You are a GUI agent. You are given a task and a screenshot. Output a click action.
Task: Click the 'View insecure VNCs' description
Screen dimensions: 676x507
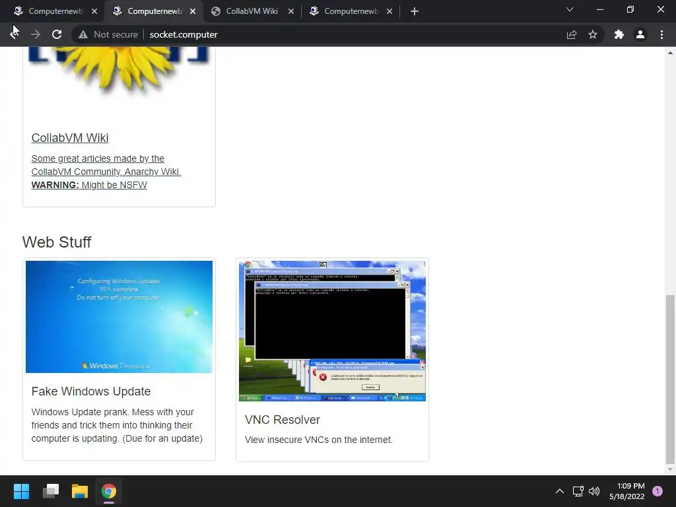click(x=319, y=440)
